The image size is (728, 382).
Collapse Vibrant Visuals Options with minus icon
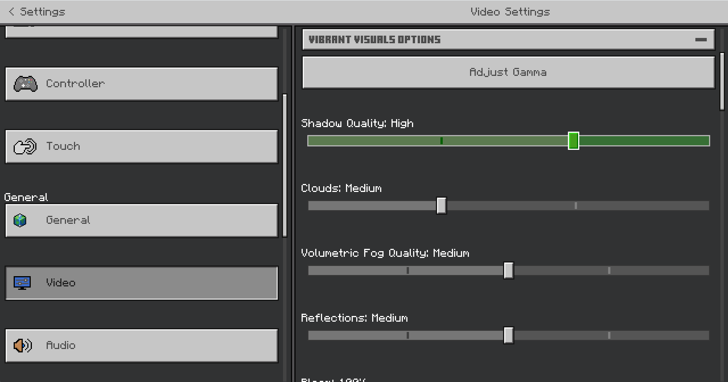[701, 39]
